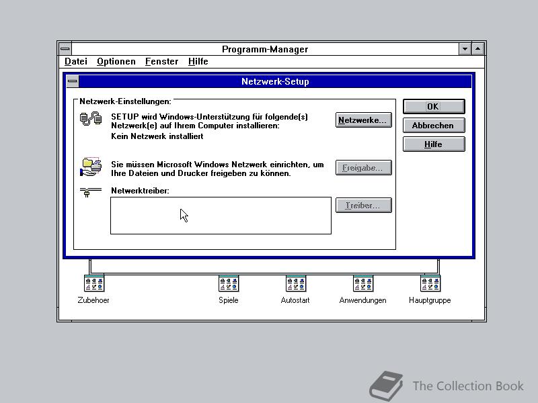The image size is (538, 403).
Task: Open the Autostart program group icon
Action: [296, 283]
